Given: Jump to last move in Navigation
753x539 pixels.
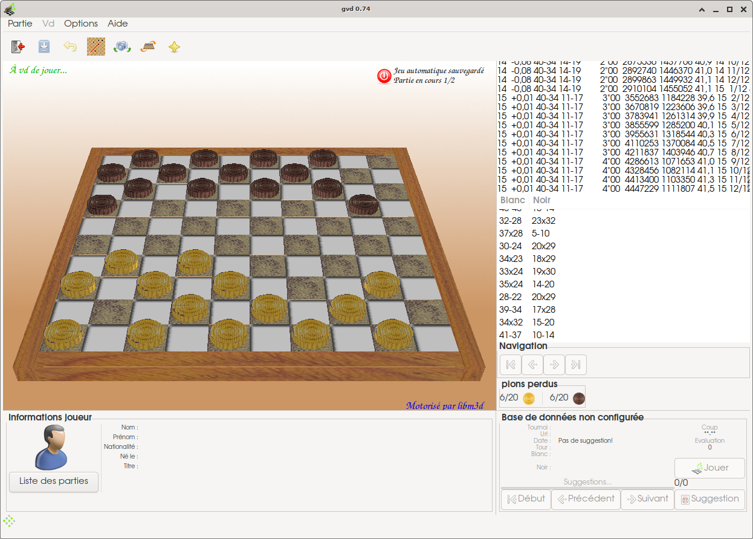Looking at the screenshot, I should tap(576, 365).
